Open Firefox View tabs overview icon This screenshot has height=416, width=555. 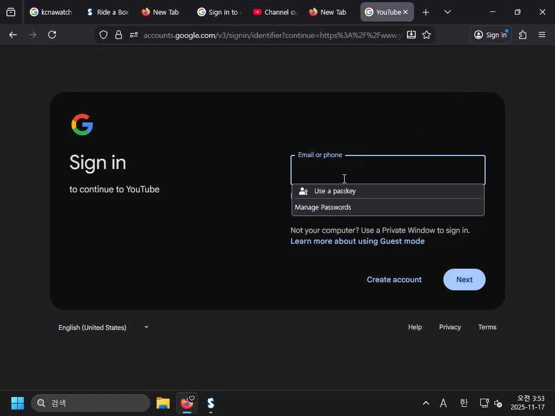click(11, 12)
